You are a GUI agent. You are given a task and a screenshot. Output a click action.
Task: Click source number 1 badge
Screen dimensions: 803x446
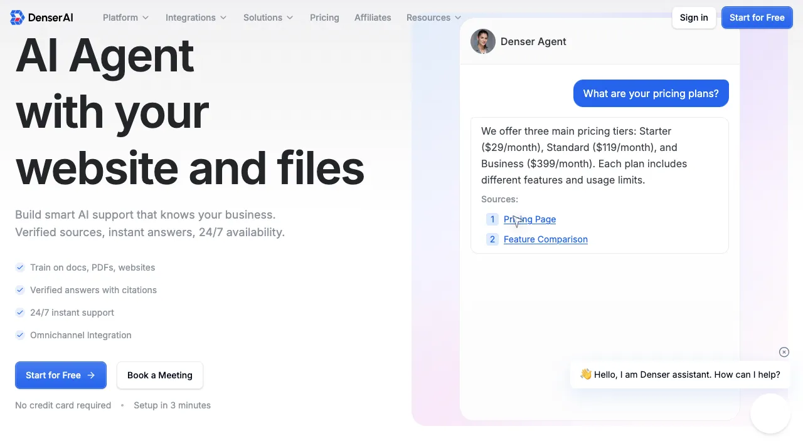pos(492,219)
